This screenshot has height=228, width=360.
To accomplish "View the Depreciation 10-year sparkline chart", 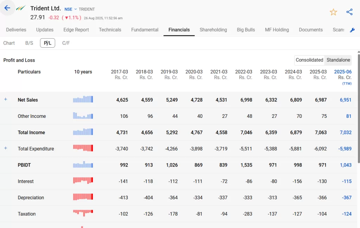I will click(x=83, y=197).
